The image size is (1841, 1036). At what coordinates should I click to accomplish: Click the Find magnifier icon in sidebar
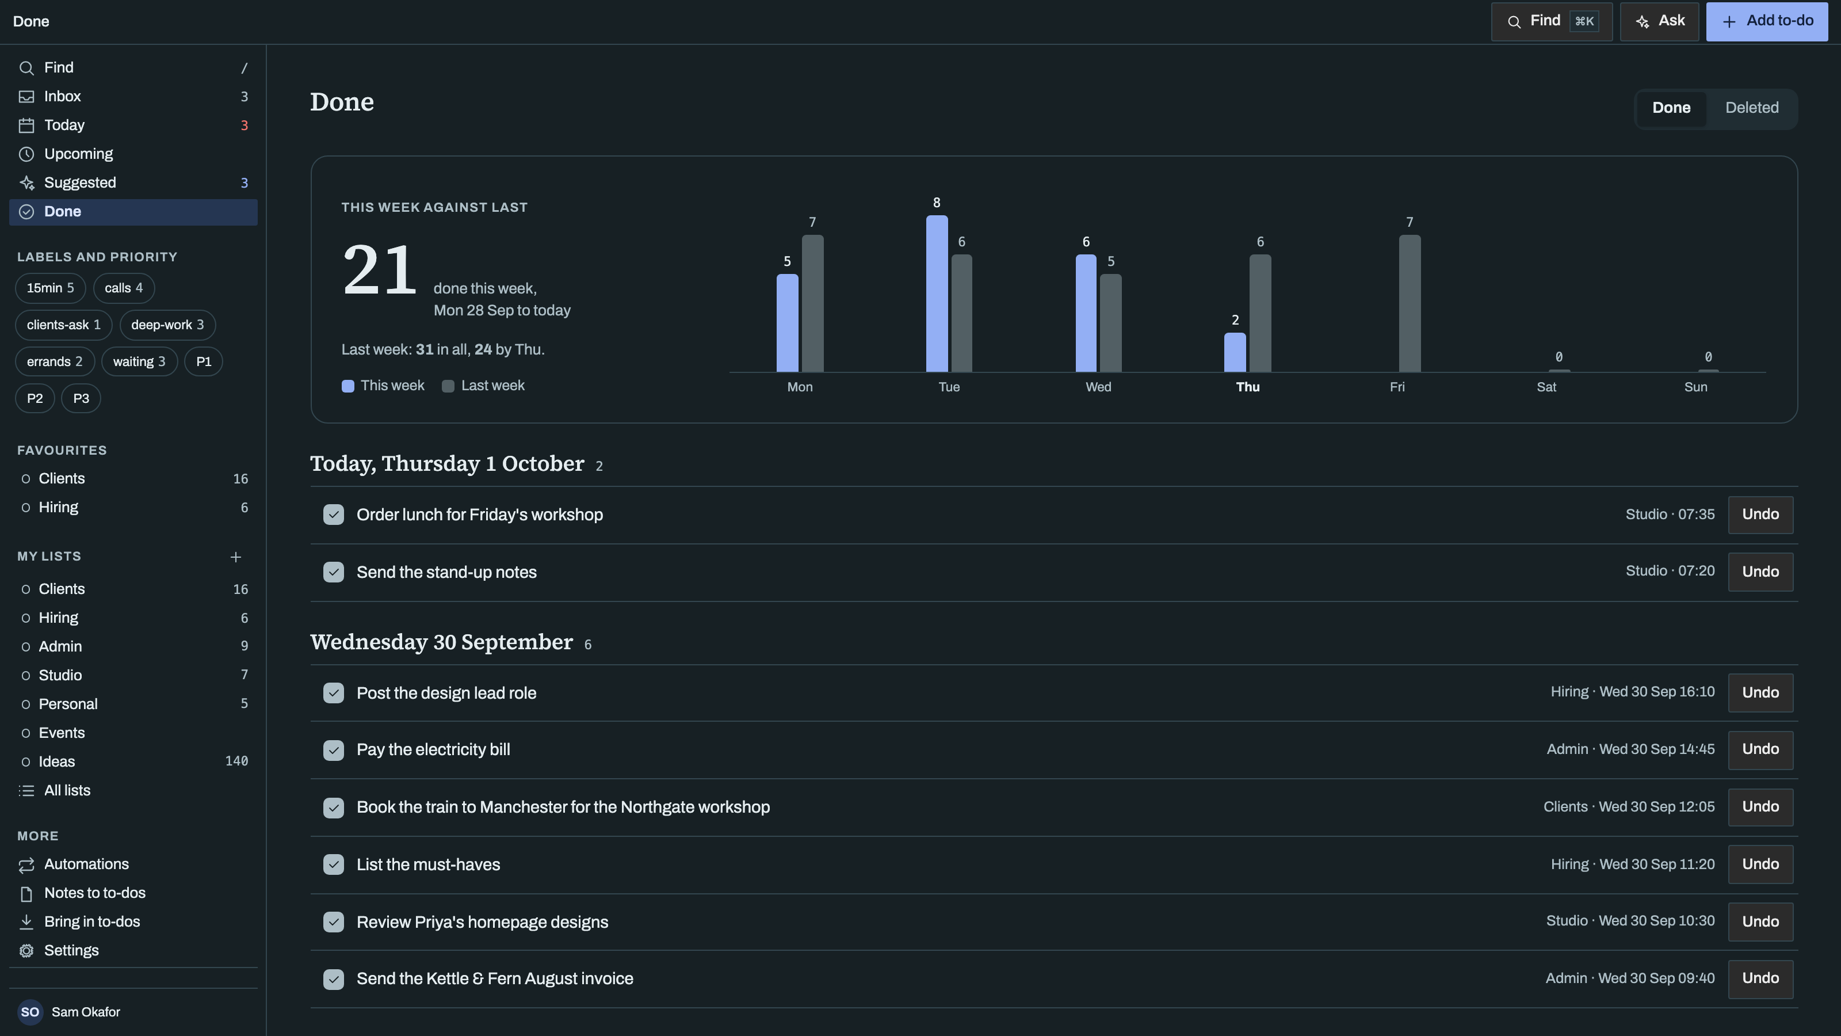(x=26, y=68)
